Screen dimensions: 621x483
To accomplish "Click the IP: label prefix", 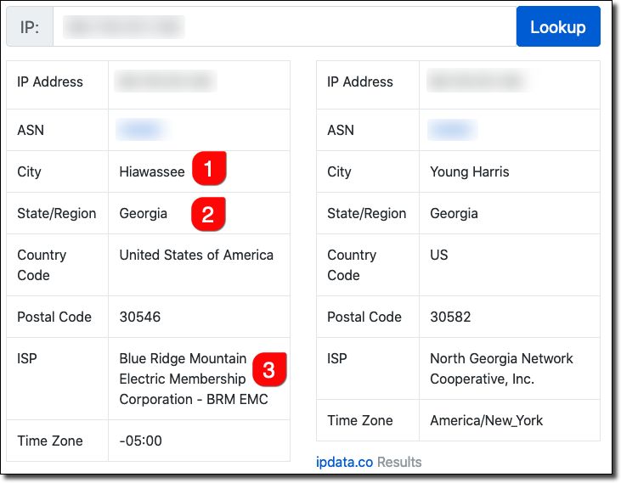I will coord(30,27).
